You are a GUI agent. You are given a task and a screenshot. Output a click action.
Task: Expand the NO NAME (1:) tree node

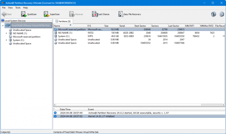tap(6, 33)
